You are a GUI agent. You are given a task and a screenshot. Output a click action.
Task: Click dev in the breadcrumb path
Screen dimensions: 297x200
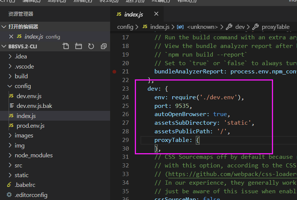[x=240, y=27]
